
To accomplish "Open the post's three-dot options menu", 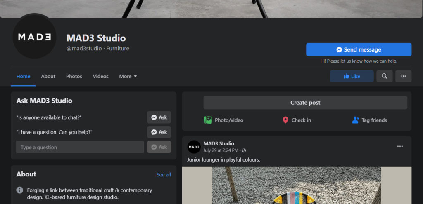I will pos(400,146).
